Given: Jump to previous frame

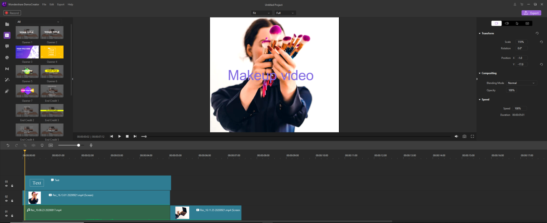Looking at the screenshot, I should (x=111, y=136).
